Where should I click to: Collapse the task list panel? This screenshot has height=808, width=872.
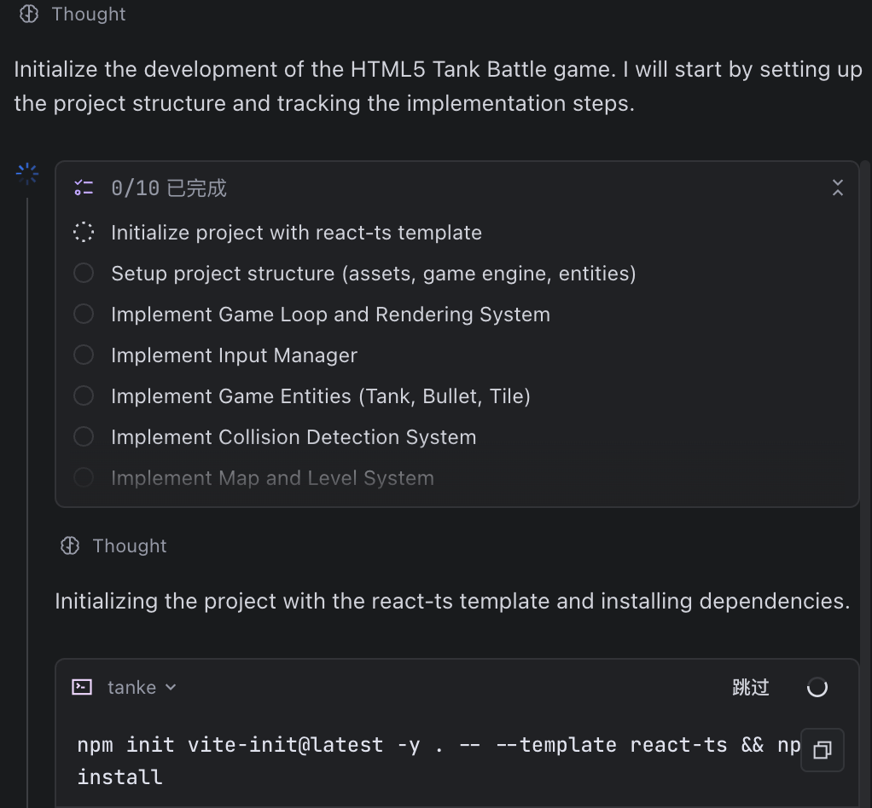click(837, 188)
